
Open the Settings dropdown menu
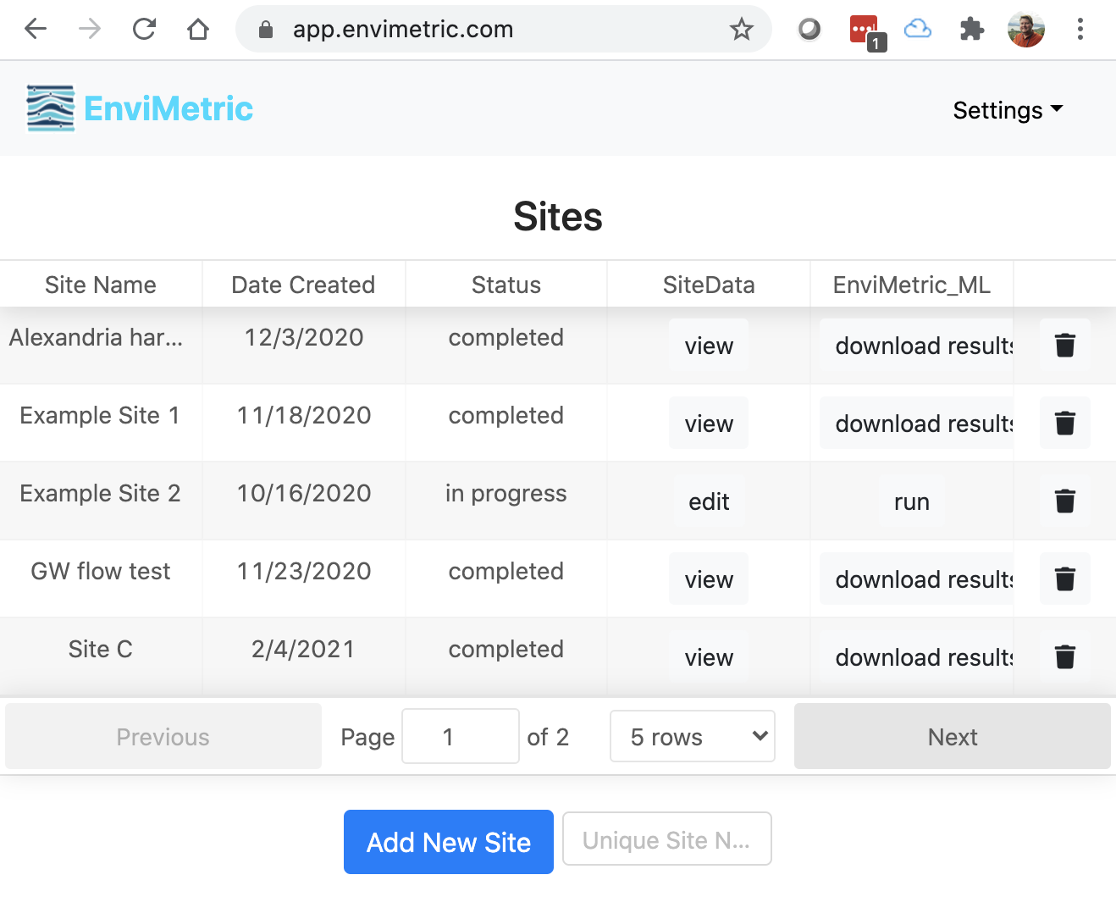[1008, 110]
